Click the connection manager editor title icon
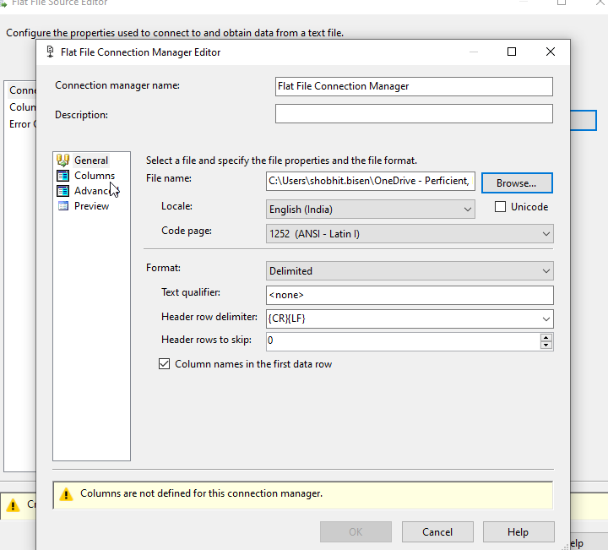 [x=50, y=52]
